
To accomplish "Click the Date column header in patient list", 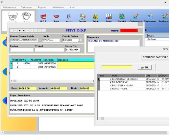I will [151, 76].
